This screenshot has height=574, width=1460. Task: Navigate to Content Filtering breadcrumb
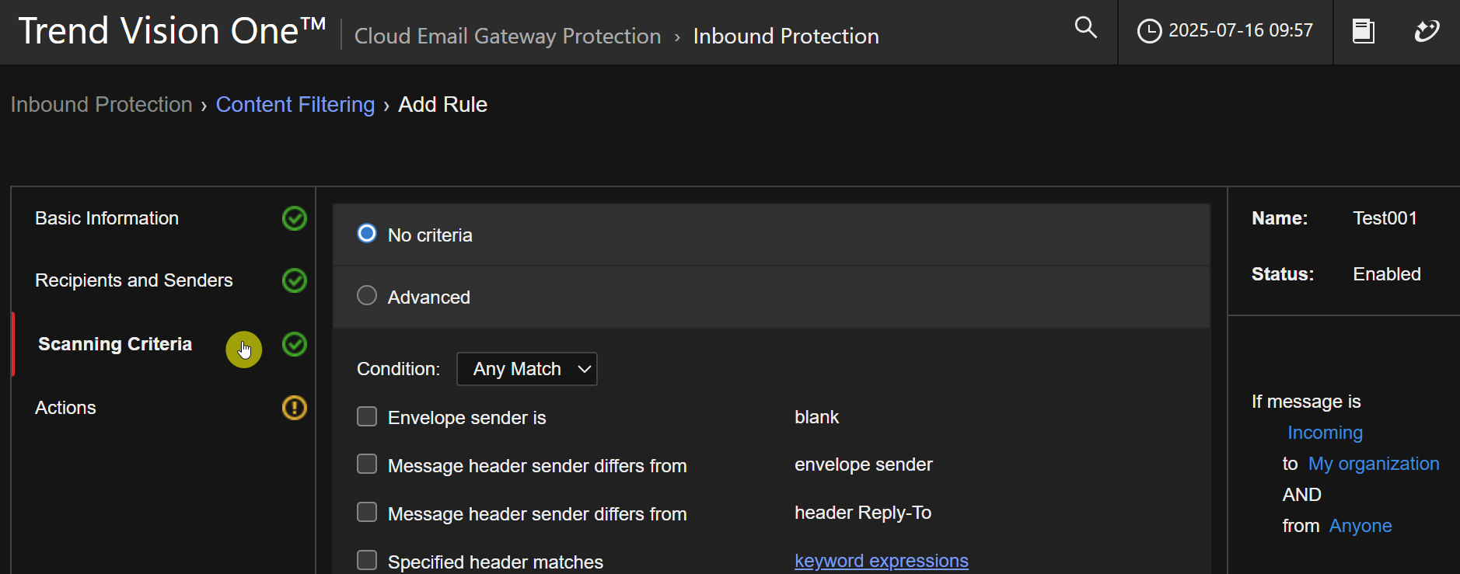[295, 105]
